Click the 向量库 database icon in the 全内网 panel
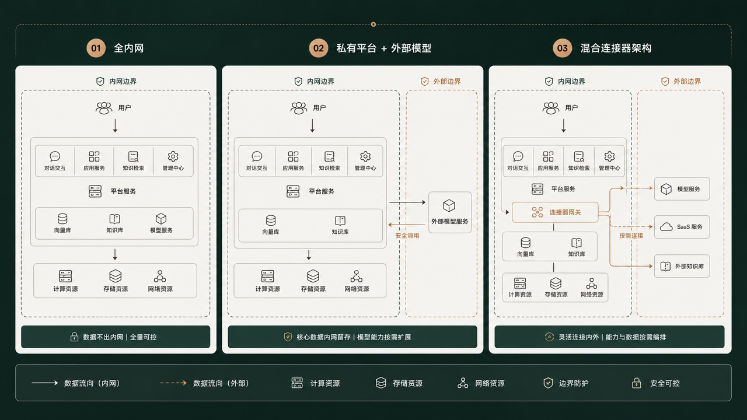747x420 pixels. pos(62,219)
